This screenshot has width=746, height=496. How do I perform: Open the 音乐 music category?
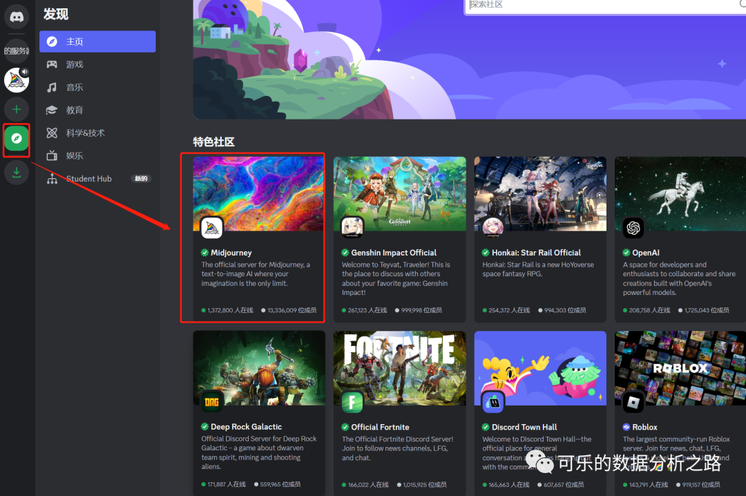[97, 87]
